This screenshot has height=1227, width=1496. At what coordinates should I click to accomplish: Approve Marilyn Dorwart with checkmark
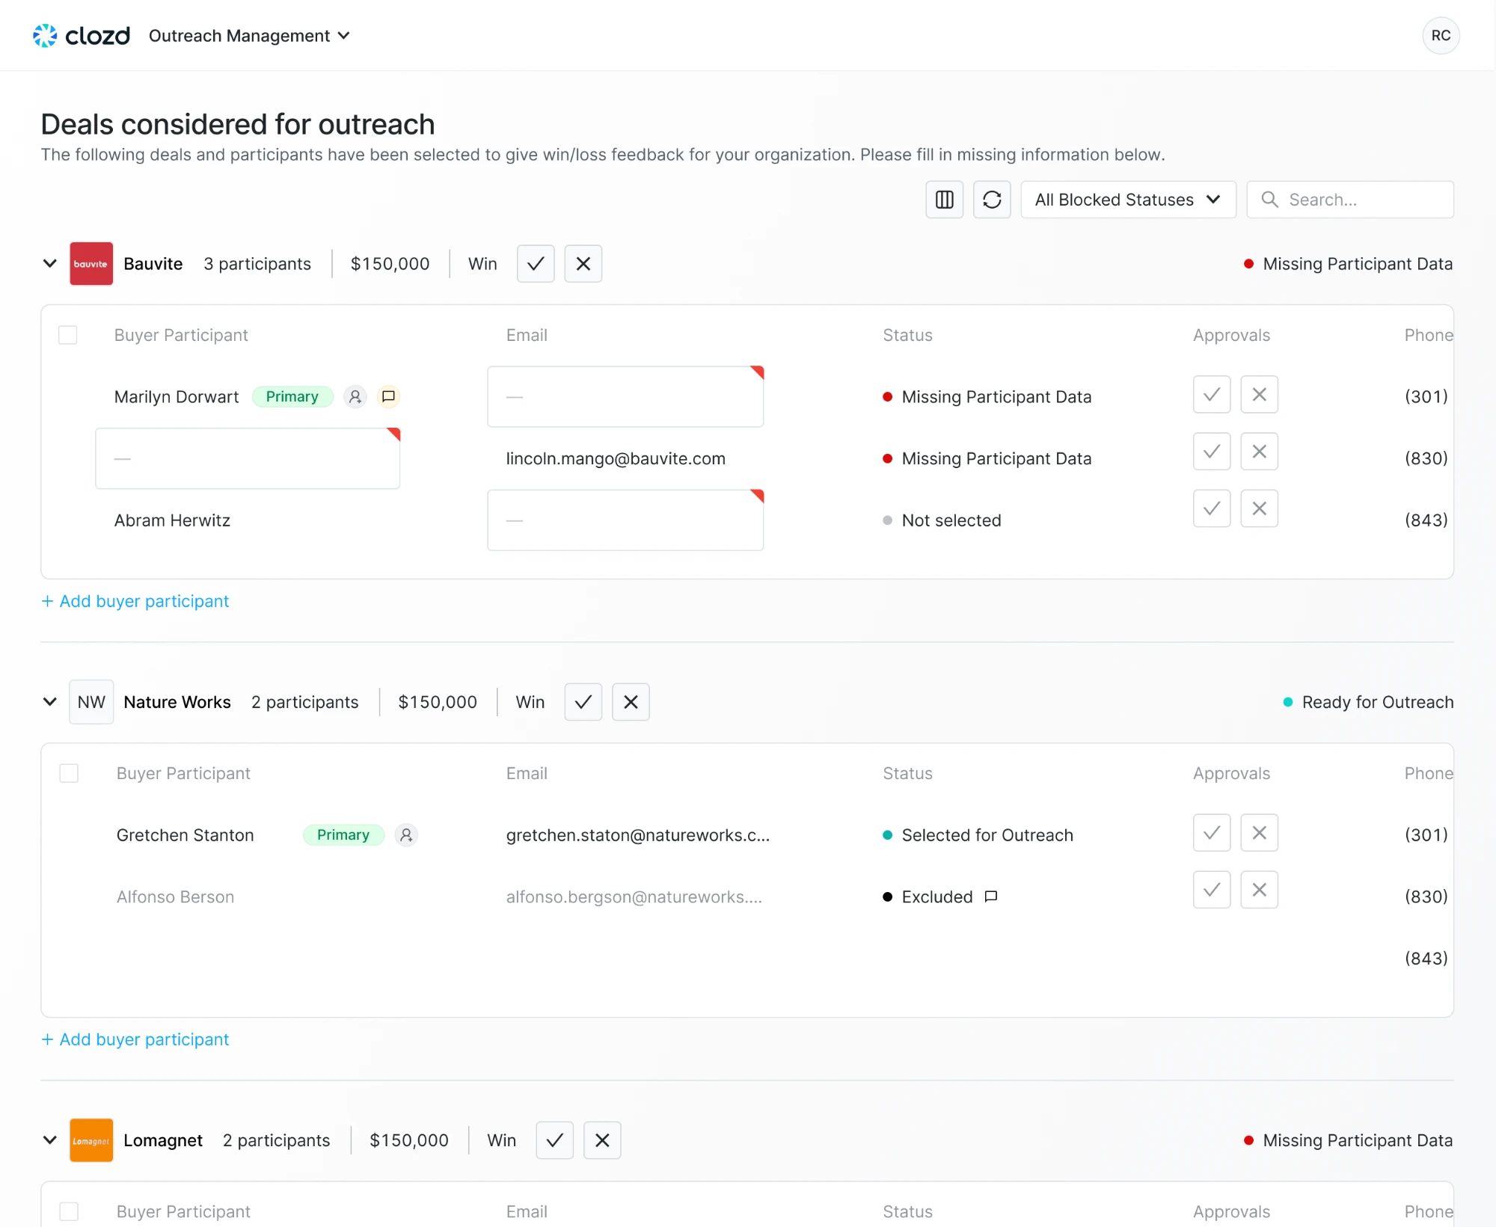coord(1212,394)
